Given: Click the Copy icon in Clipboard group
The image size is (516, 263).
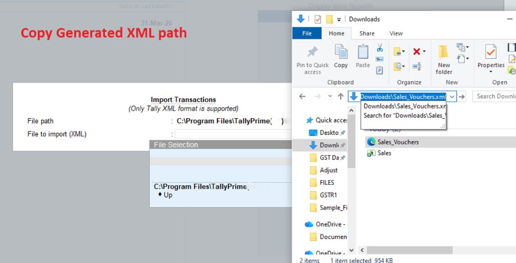Looking at the screenshot, I should coord(341,52).
